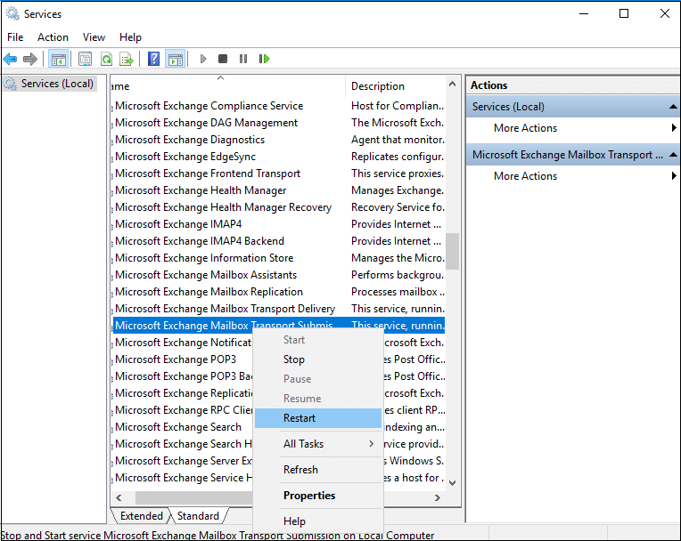Select Microsoft Exchange Mailbox Replication row
The image size is (681, 541).
(x=278, y=292)
